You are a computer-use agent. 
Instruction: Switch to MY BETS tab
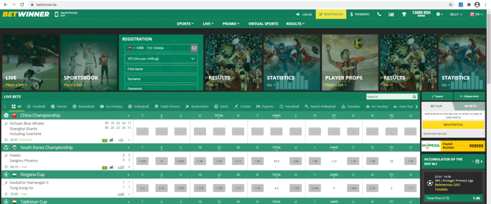(x=469, y=107)
